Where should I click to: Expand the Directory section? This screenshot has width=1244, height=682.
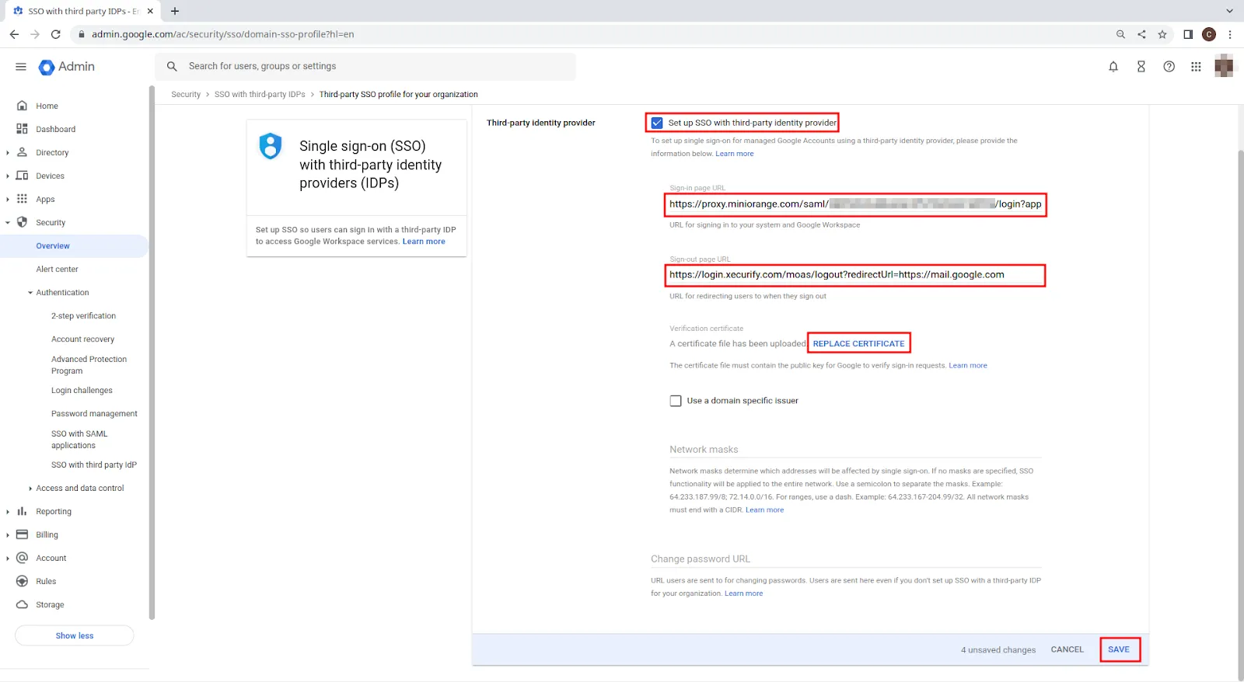(x=8, y=153)
